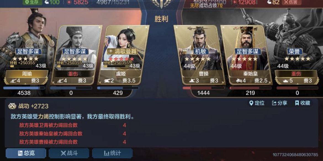
Task: Click the 伤害 icon at top right
Action: click(x=286, y=2)
